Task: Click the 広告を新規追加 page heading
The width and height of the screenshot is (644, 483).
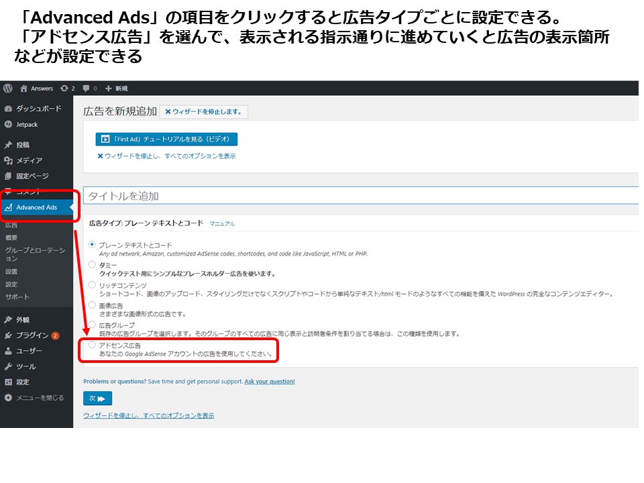Action: pos(120,111)
